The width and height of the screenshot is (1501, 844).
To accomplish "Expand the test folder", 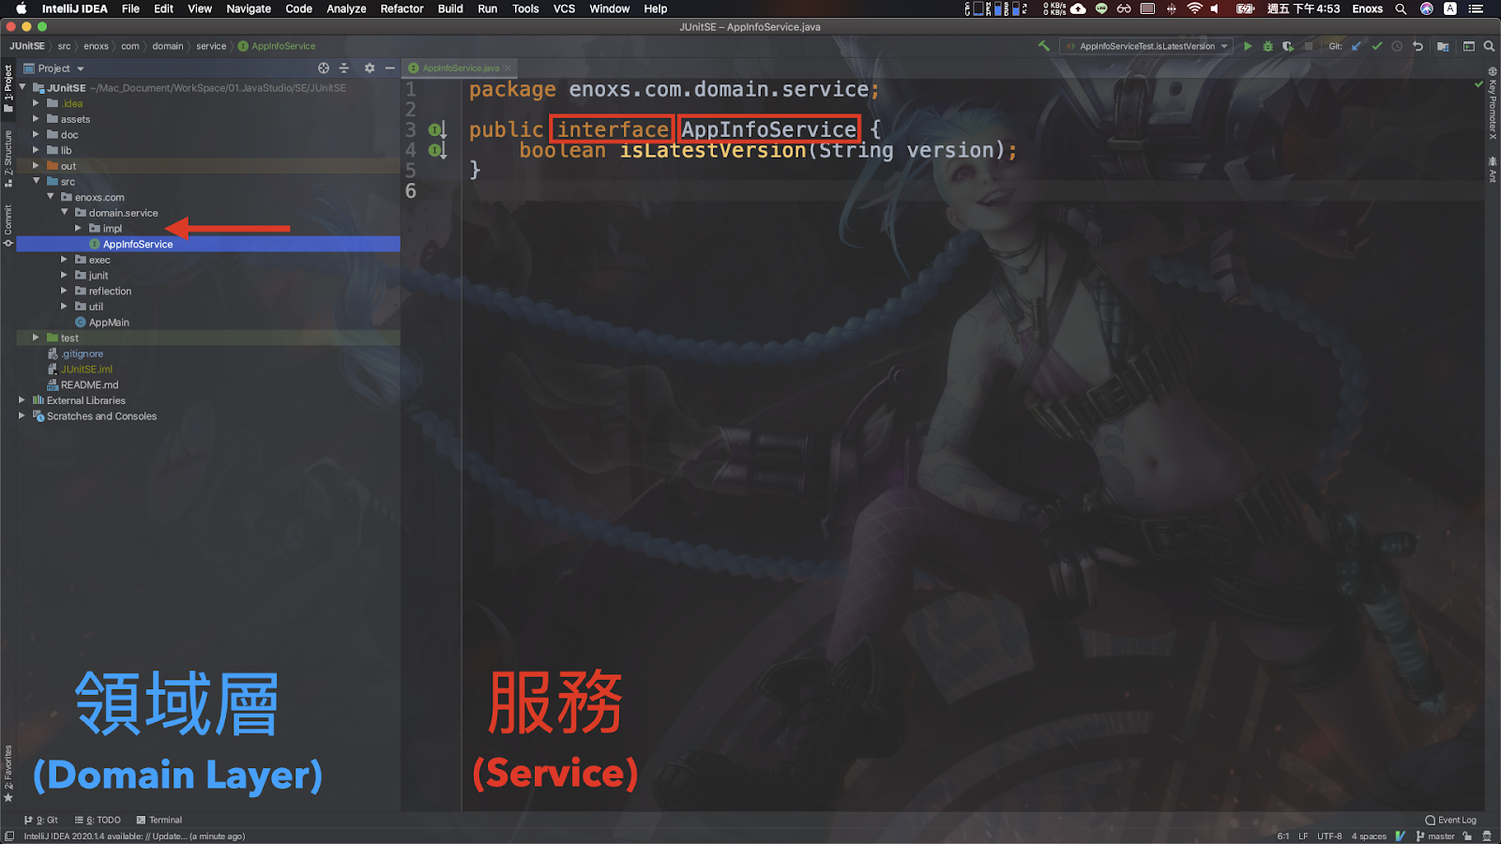I will point(37,338).
